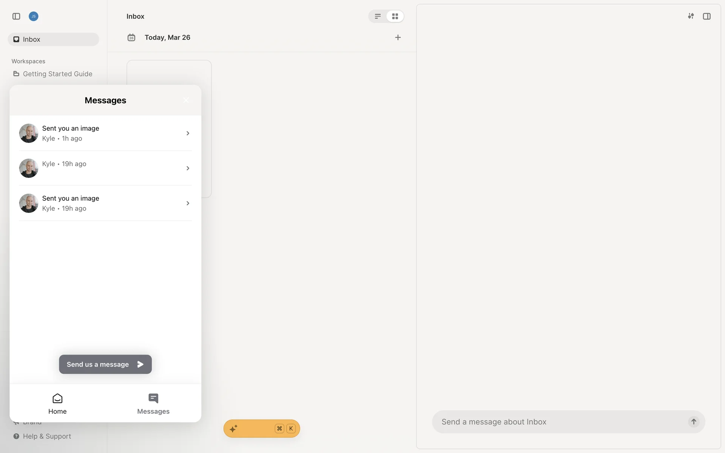725x453 pixels.
Task: Expand Kyle's empty 19h ago message chevron
Action: [188, 168]
